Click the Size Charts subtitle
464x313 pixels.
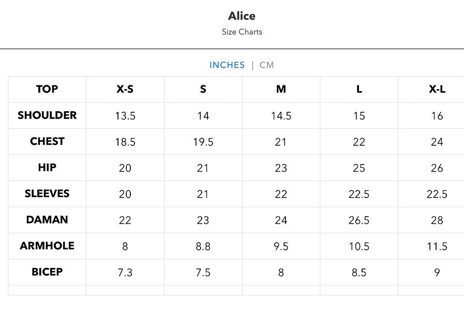(242, 32)
